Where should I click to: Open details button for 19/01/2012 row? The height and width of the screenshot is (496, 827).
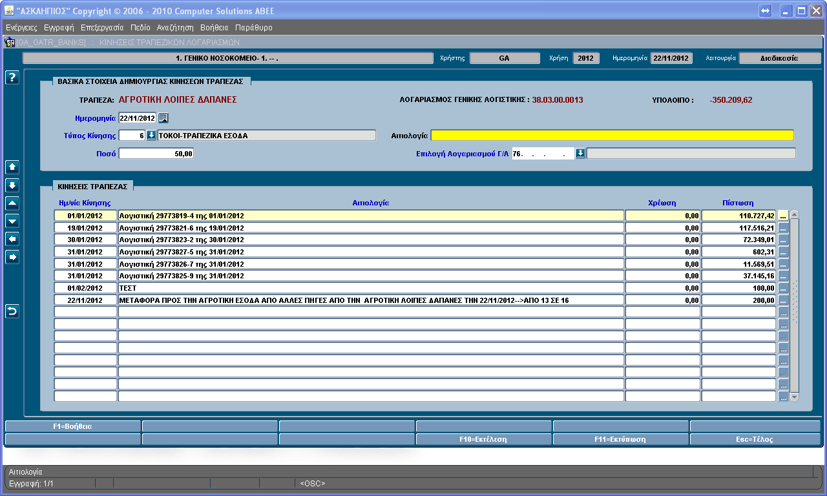(783, 227)
